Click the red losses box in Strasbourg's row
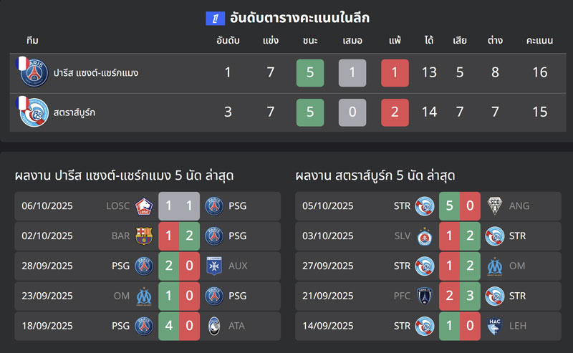The height and width of the screenshot is (353, 573). [x=395, y=112]
